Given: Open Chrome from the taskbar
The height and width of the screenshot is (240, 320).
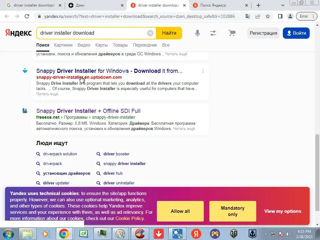Looking at the screenshot, I should [64, 234].
